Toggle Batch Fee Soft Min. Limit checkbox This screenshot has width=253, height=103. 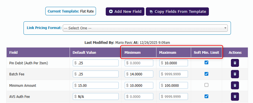coord(206,74)
